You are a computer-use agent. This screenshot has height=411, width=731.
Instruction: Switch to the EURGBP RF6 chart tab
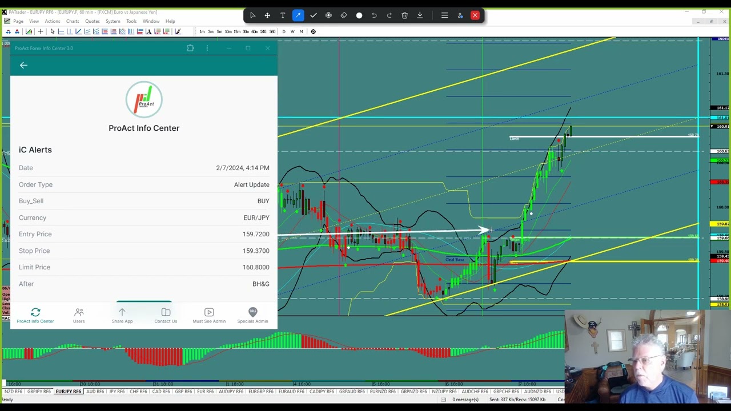(x=260, y=392)
